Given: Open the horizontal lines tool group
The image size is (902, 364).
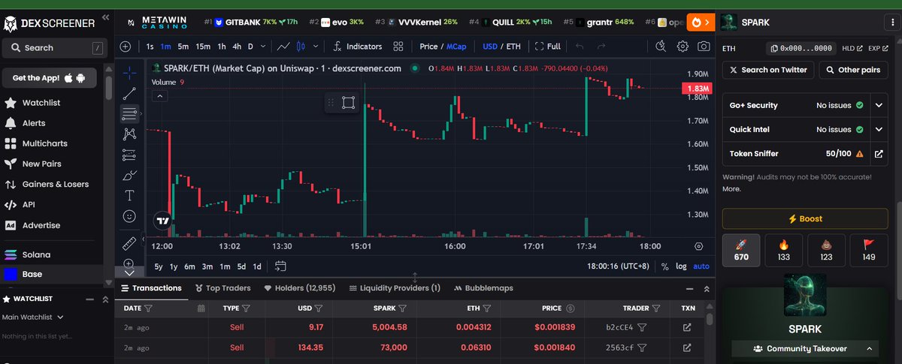Looking at the screenshot, I should point(129,114).
